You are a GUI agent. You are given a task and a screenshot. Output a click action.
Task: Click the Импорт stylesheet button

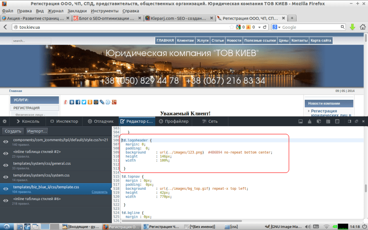[x=37, y=131]
